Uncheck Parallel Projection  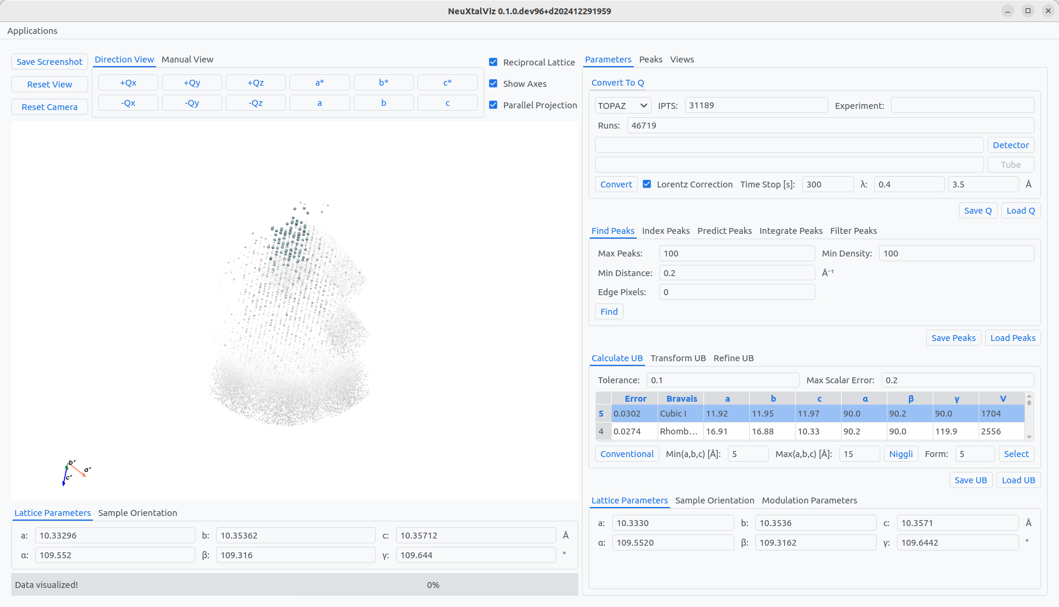pyautogui.click(x=493, y=105)
